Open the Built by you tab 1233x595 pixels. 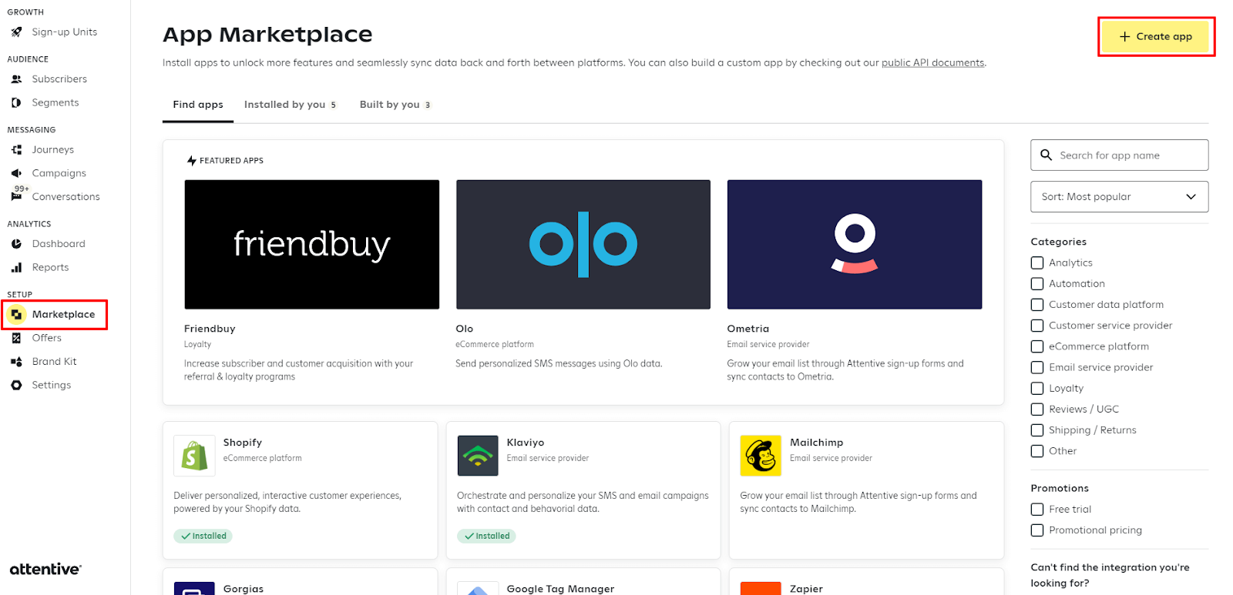[x=395, y=105]
